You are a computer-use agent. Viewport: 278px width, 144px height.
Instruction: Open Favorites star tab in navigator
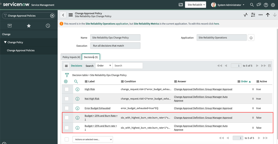click(29, 26)
